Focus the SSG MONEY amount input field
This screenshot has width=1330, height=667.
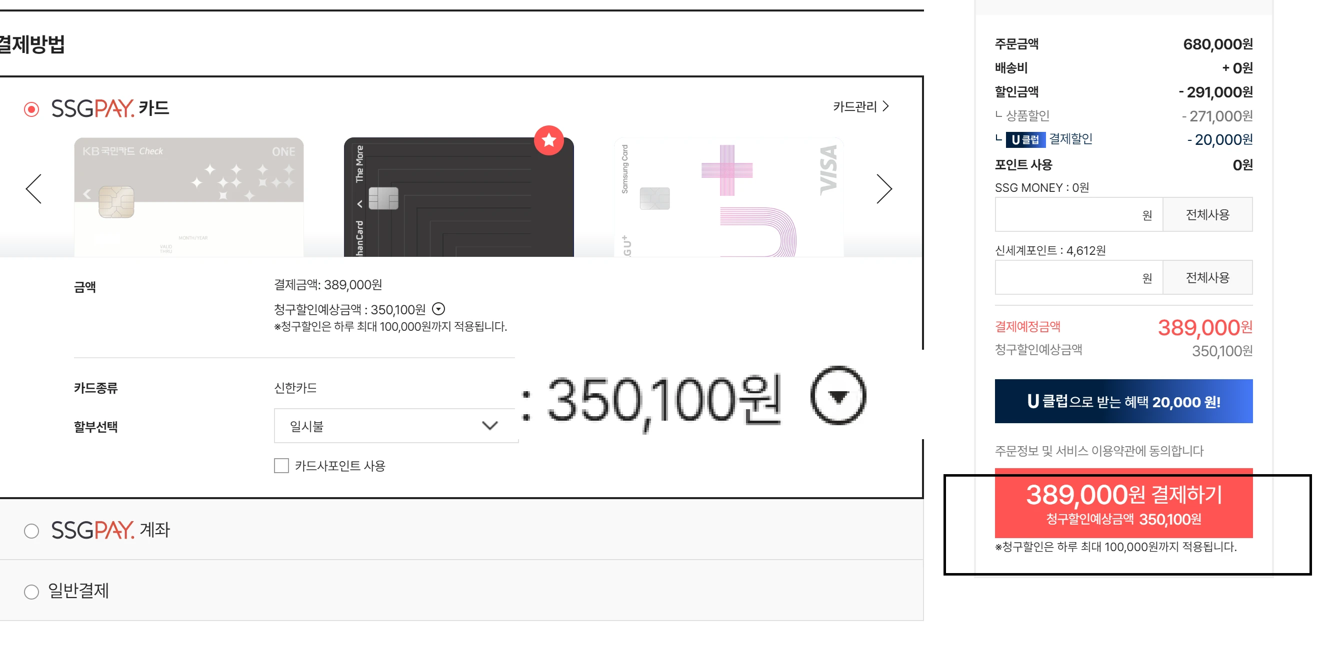[x=1078, y=215]
